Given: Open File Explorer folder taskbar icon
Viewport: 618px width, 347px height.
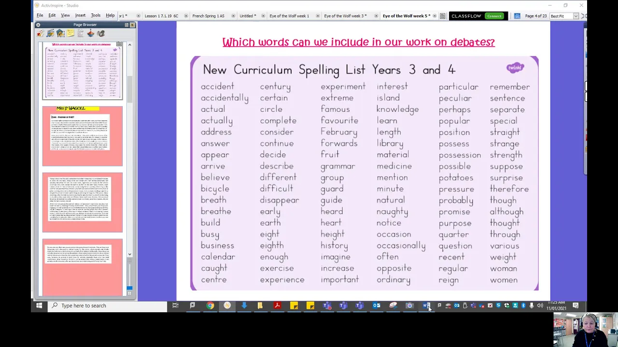Looking at the screenshot, I should [x=260, y=306].
